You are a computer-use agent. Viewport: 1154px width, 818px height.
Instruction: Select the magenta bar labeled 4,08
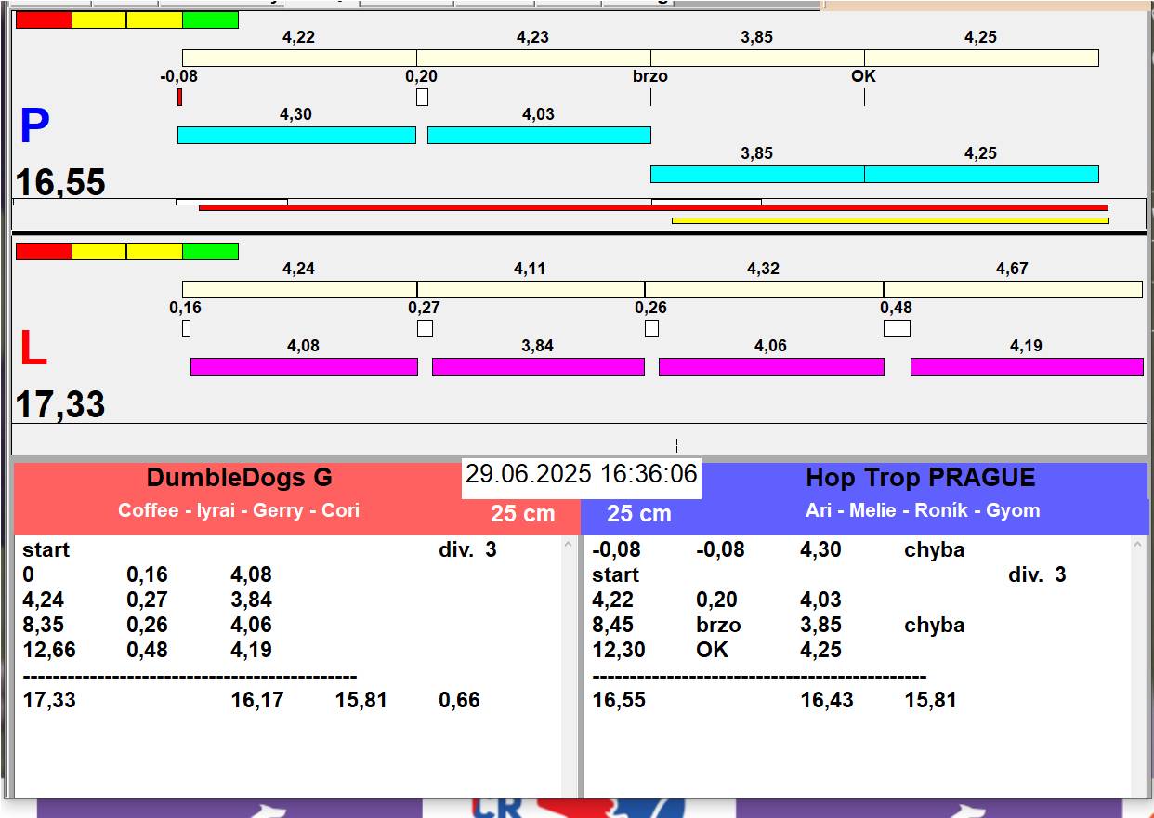point(304,366)
